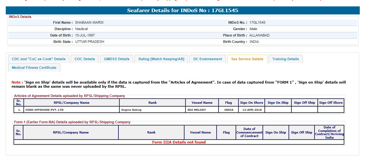Select the SEA MELODY vessel name cell
This screenshot has height=162, width=388.
point(197,110)
